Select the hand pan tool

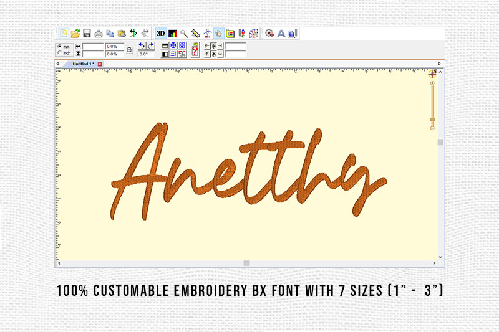click(x=219, y=34)
